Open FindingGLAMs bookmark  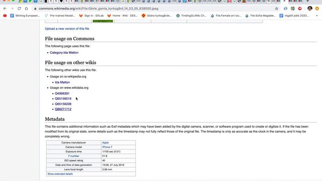pos(191,16)
